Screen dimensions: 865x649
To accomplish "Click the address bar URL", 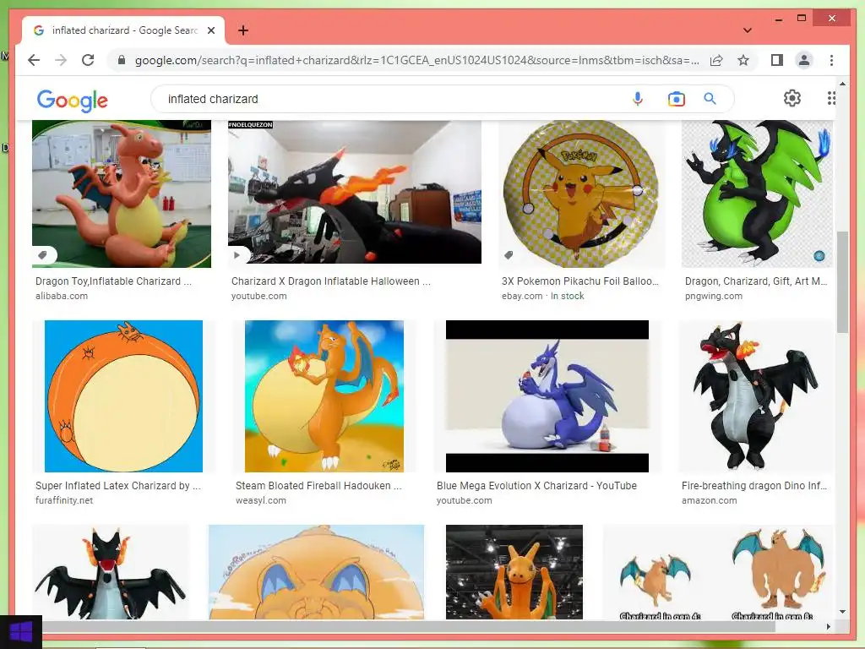I will click(416, 60).
